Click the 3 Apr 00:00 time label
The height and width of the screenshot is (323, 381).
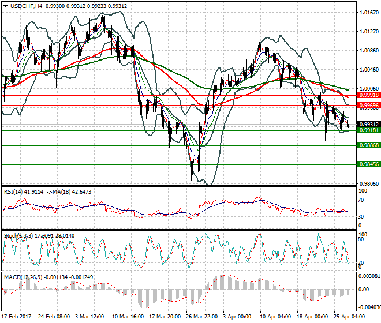tap(237, 317)
